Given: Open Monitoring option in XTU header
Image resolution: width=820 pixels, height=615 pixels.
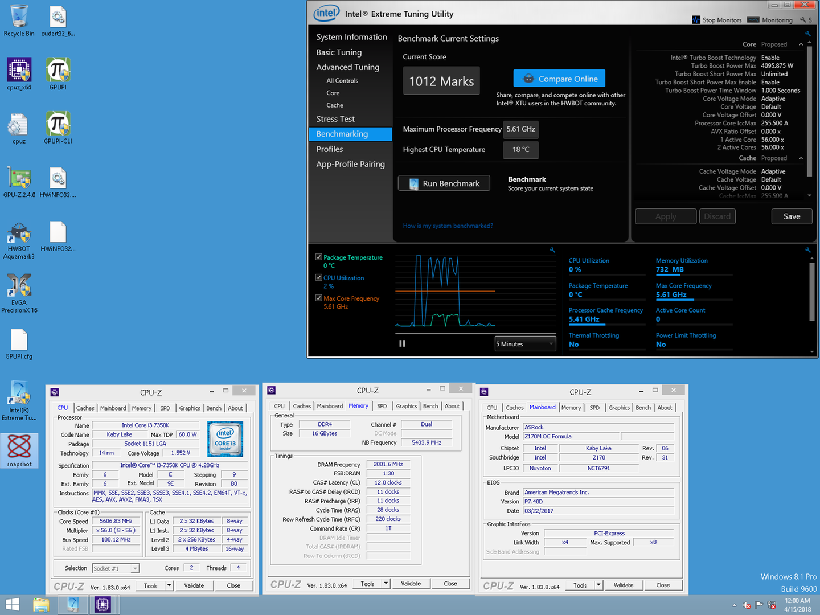Looking at the screenshot, I should pos(770,20).
